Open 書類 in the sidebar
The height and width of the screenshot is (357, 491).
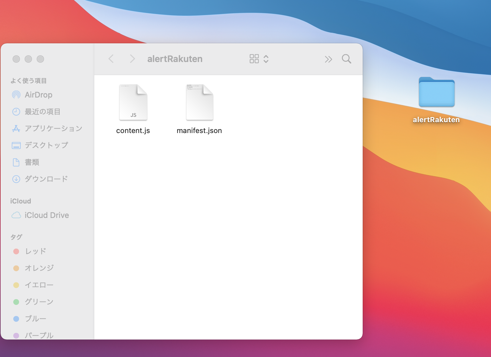(x=32, y=162)
